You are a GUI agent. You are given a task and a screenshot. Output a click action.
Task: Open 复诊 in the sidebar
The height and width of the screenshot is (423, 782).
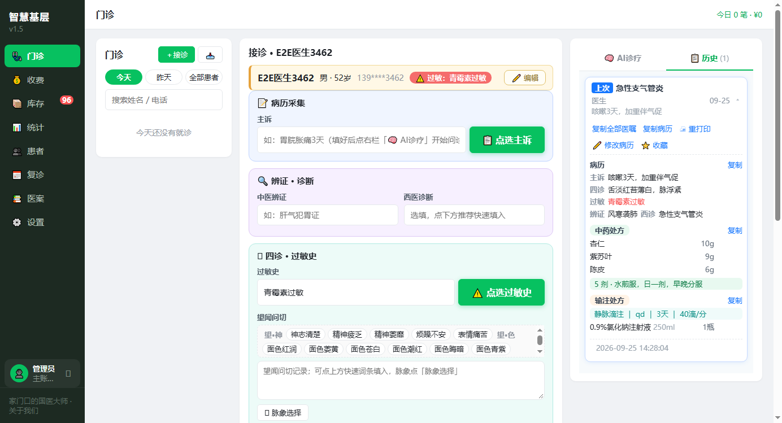[42, 175]
